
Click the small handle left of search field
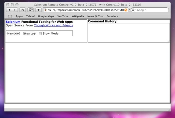[x=129, y=10]
